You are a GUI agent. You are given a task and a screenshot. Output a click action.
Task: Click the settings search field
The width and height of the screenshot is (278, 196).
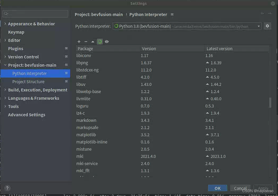point(35,14)
